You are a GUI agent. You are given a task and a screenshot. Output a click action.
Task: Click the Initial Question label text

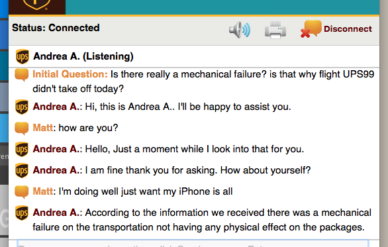[70, 74]
